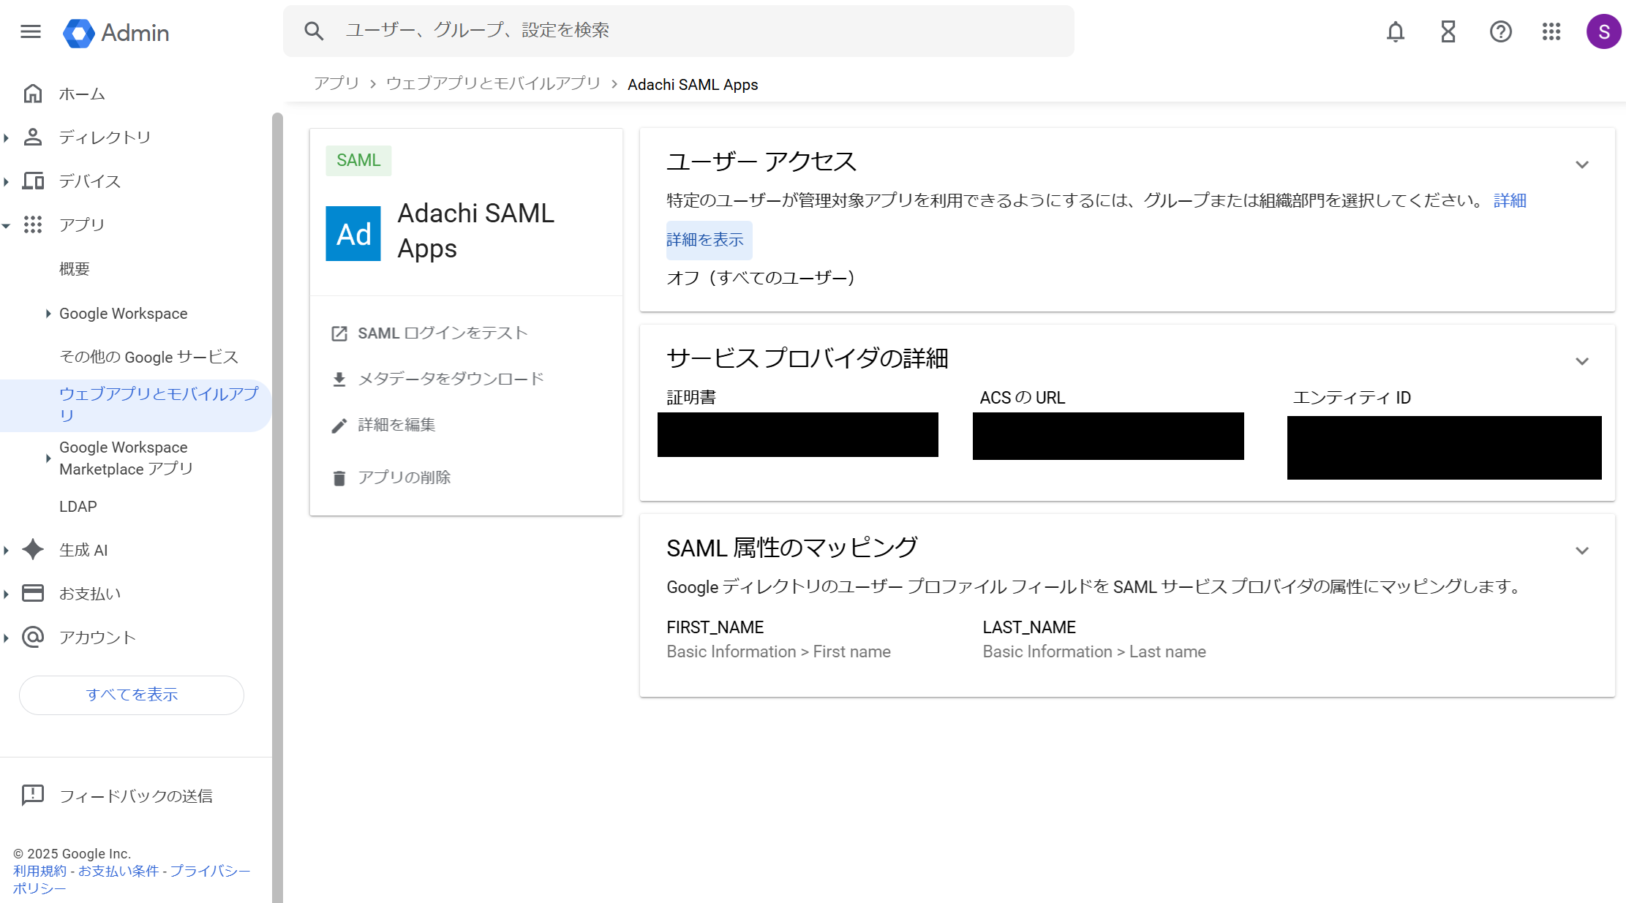Click ウェブアプリとモバイルアプリ breadcrumb link
The image size is (1626, 903).
pyautogui.click(x=493, y=85)
